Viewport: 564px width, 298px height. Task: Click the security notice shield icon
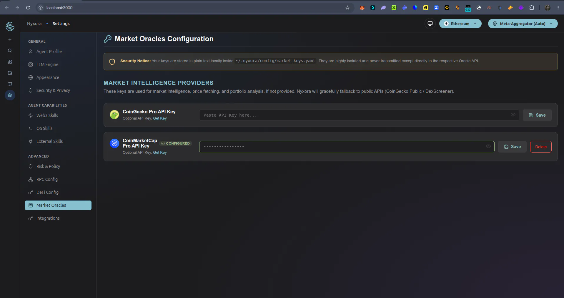tap(112, 62)
